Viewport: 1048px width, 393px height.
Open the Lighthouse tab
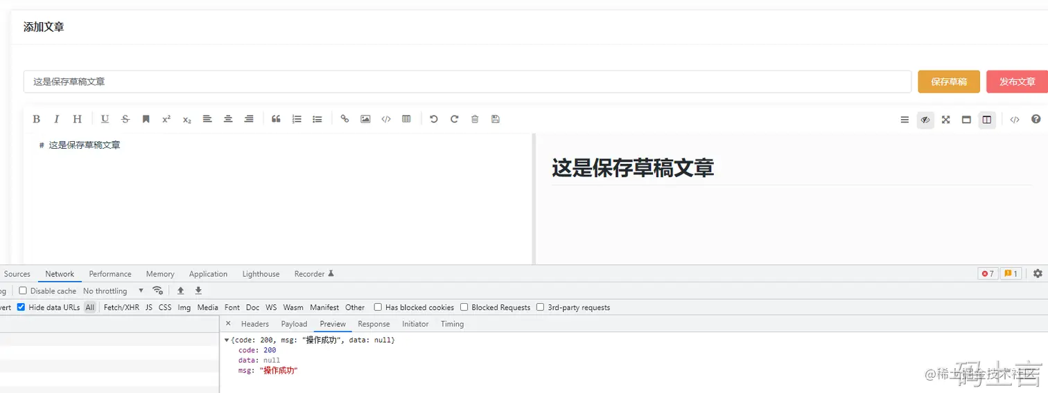261,274
